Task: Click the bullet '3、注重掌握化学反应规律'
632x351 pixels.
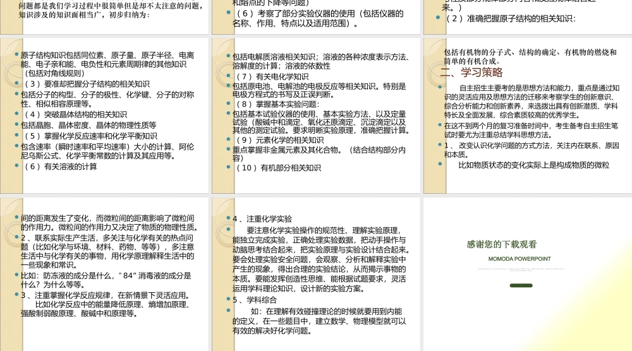Action: coord(106,295)
